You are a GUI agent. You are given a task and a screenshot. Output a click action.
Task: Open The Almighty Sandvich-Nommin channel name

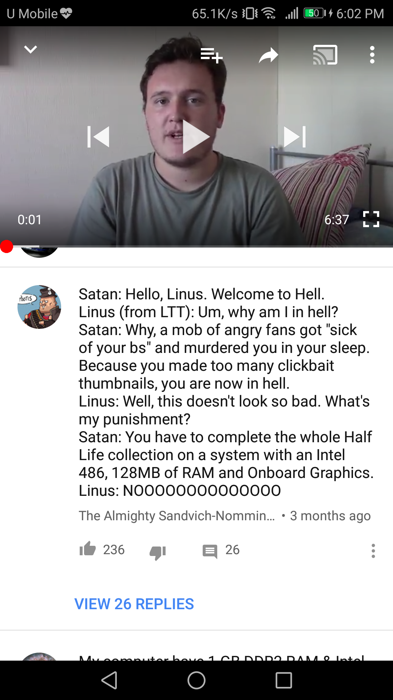coord(177,516)
